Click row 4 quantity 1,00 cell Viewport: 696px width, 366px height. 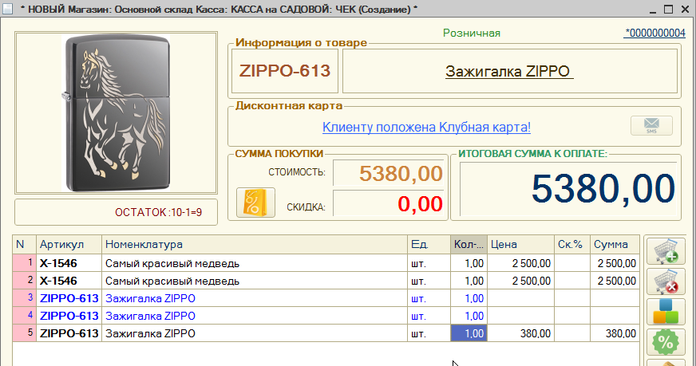[x=469, y=316]
